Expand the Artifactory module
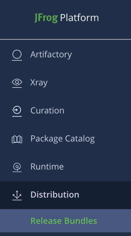 coord(65,55)
